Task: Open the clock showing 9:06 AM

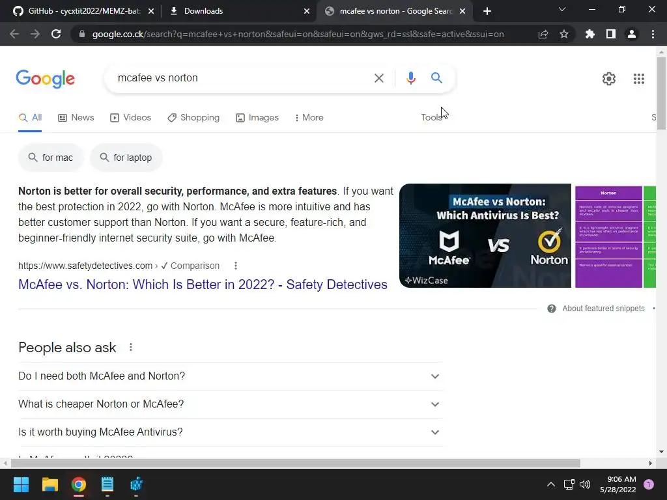Action: (x=618, y=484)
